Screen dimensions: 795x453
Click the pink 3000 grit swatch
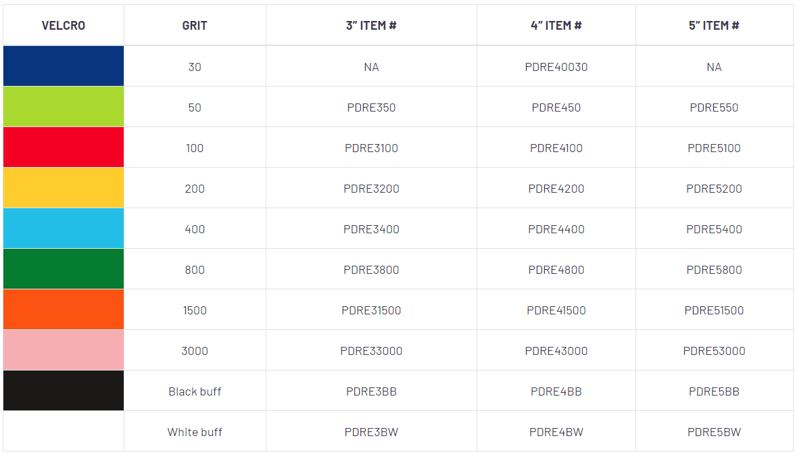[64, 350]
